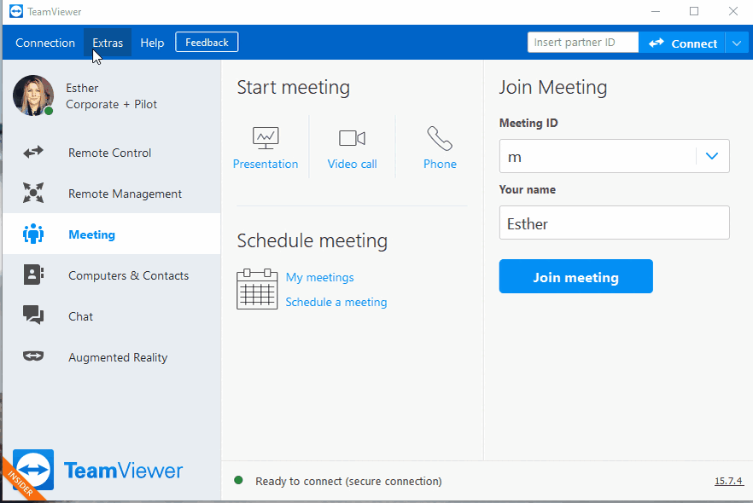
Task: Click Esther's profile avatar picture
Action: 33,95
